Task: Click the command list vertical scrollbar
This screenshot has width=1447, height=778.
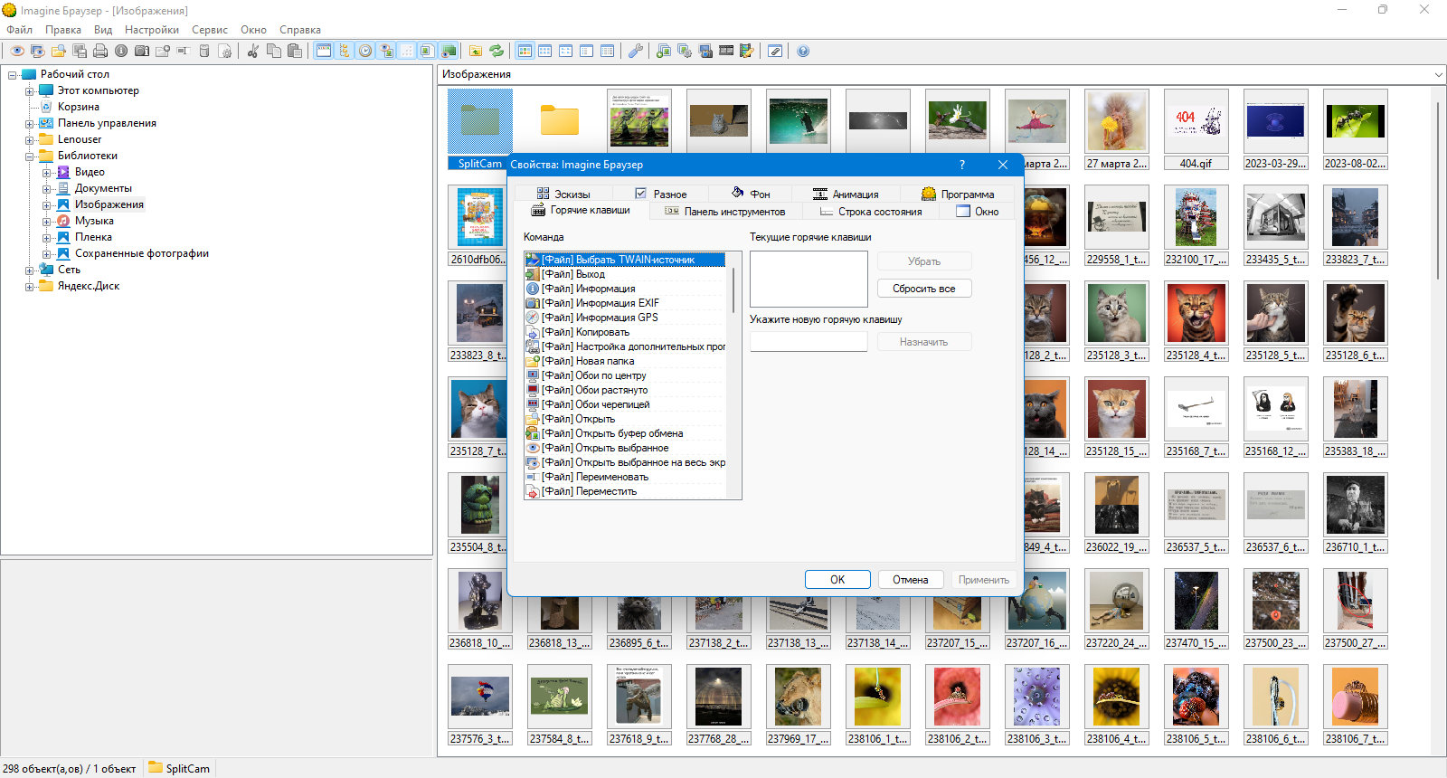Action: (733, 375)
